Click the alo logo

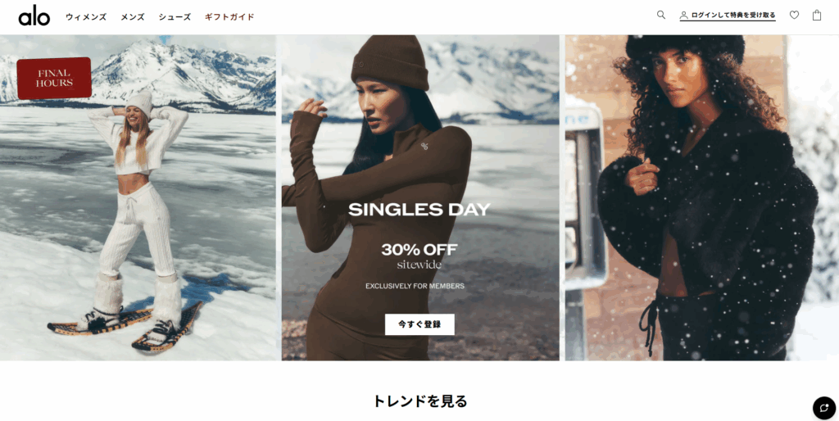34,16
